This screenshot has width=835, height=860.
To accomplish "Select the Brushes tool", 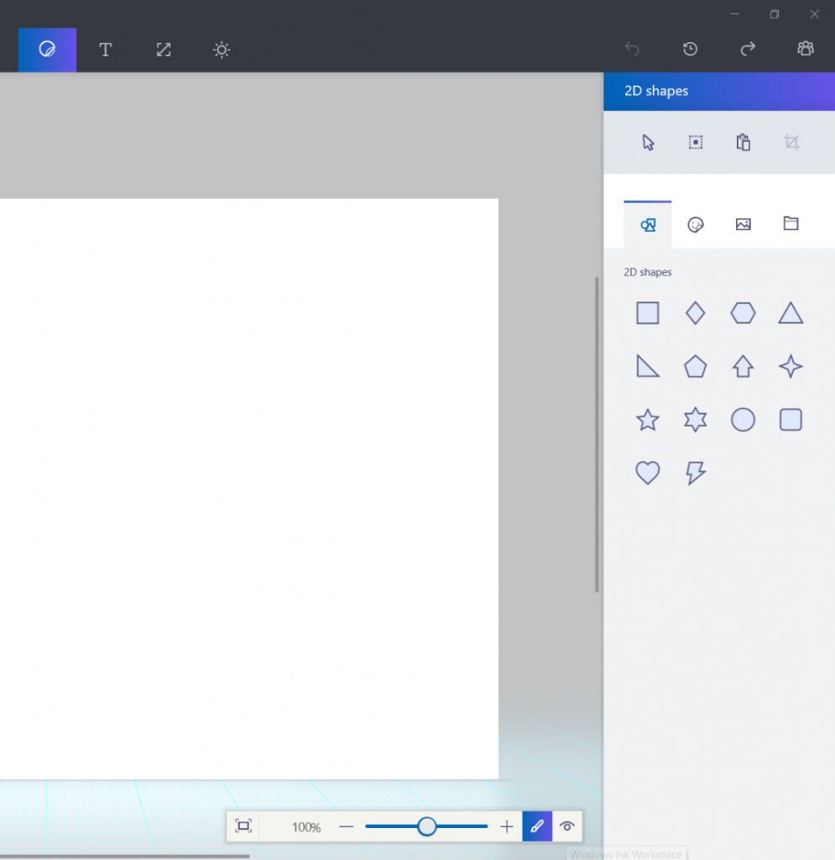I will [x=46, y=50].
